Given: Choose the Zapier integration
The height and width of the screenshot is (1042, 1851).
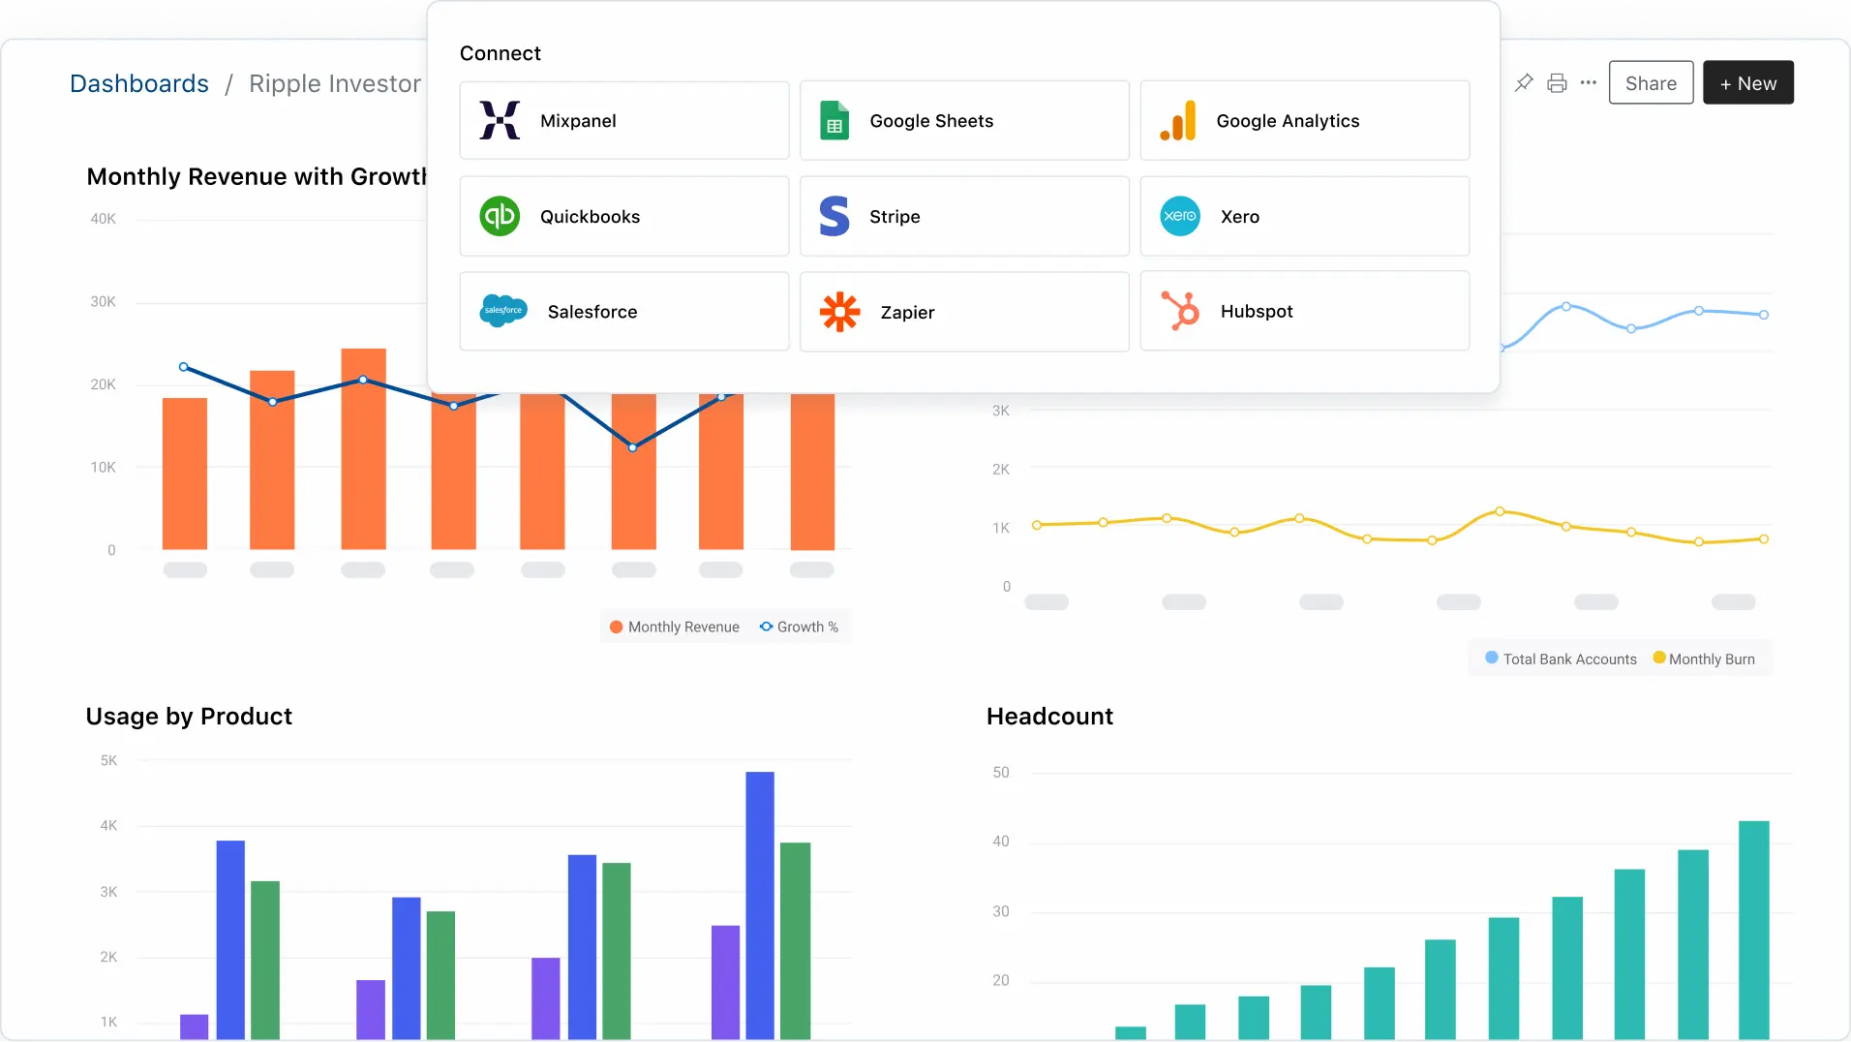Looking at the screenshot, I should [964, 311].
